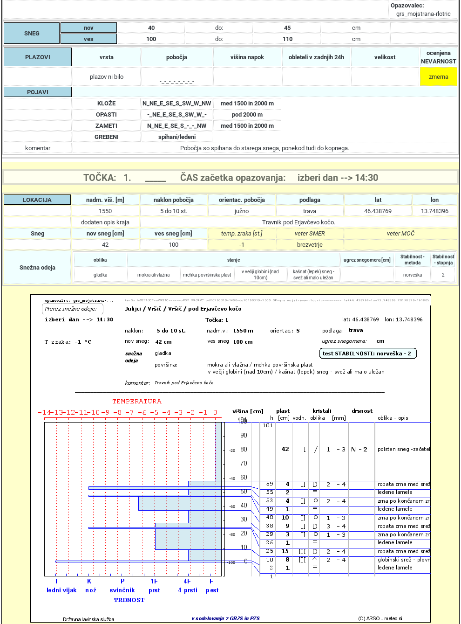Viewport: 461px width, 624px height.
Task: Select the 'ves sneg [cm]' header
Action: (174, 233)
